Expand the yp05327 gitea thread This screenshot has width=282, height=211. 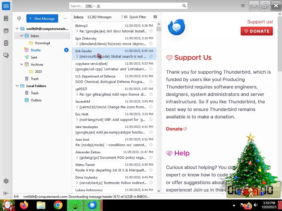[77, 94]
